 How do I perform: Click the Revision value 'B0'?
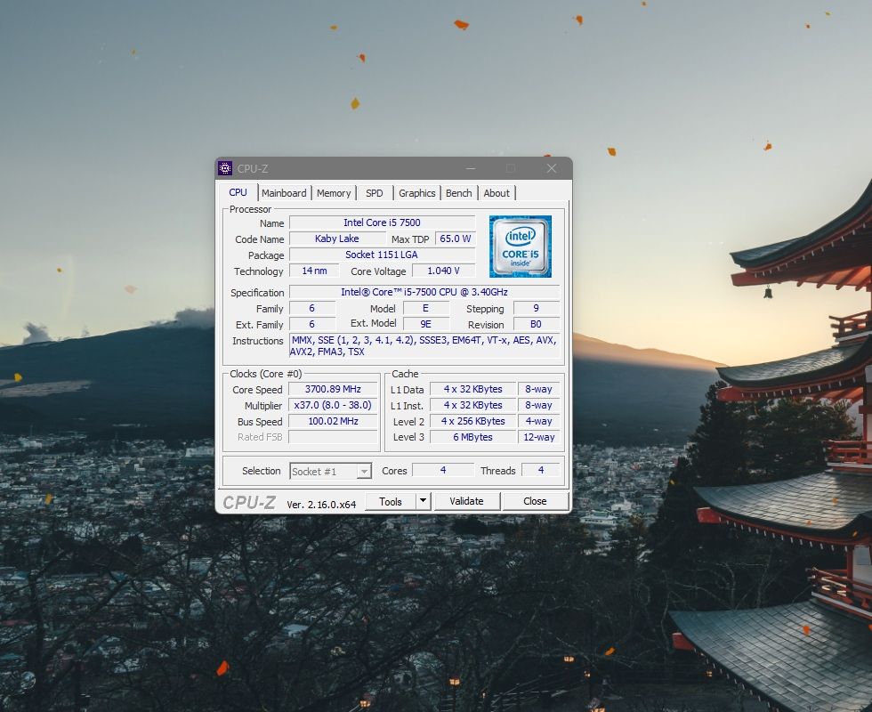click(x=536, y=324)
